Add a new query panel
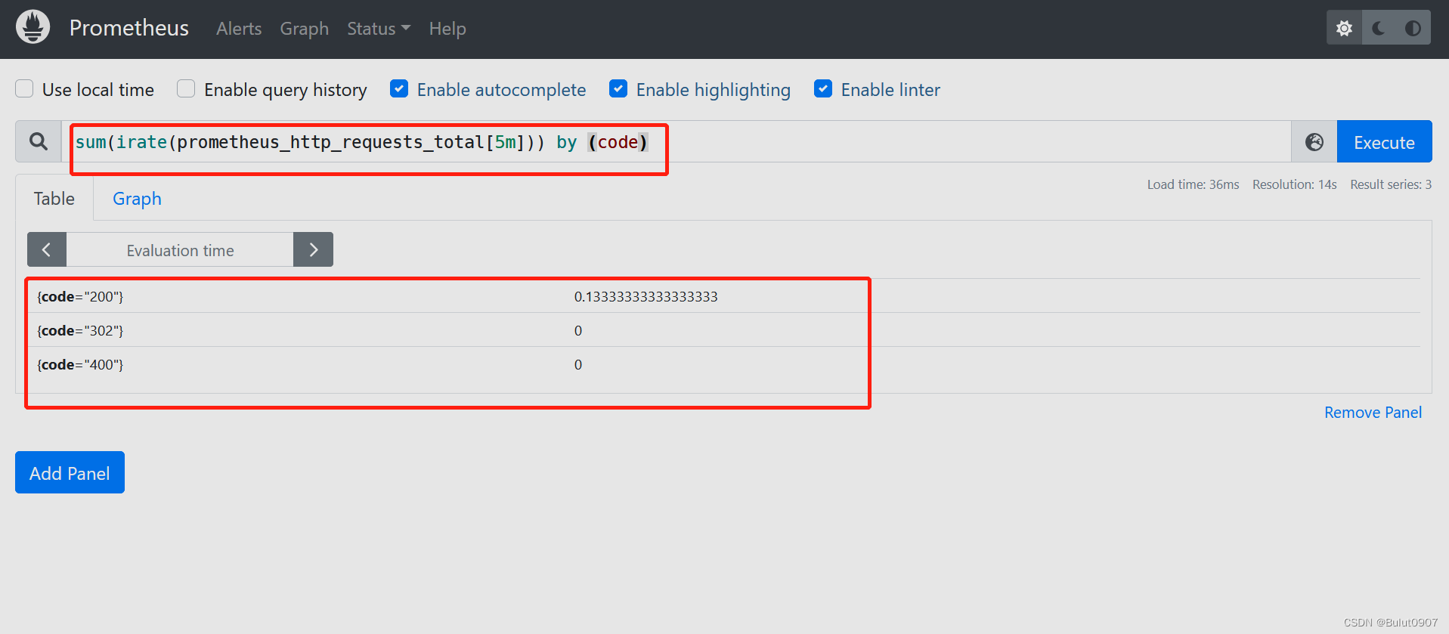The width and height of the screenshot is (1449, 634). (70, 473)
